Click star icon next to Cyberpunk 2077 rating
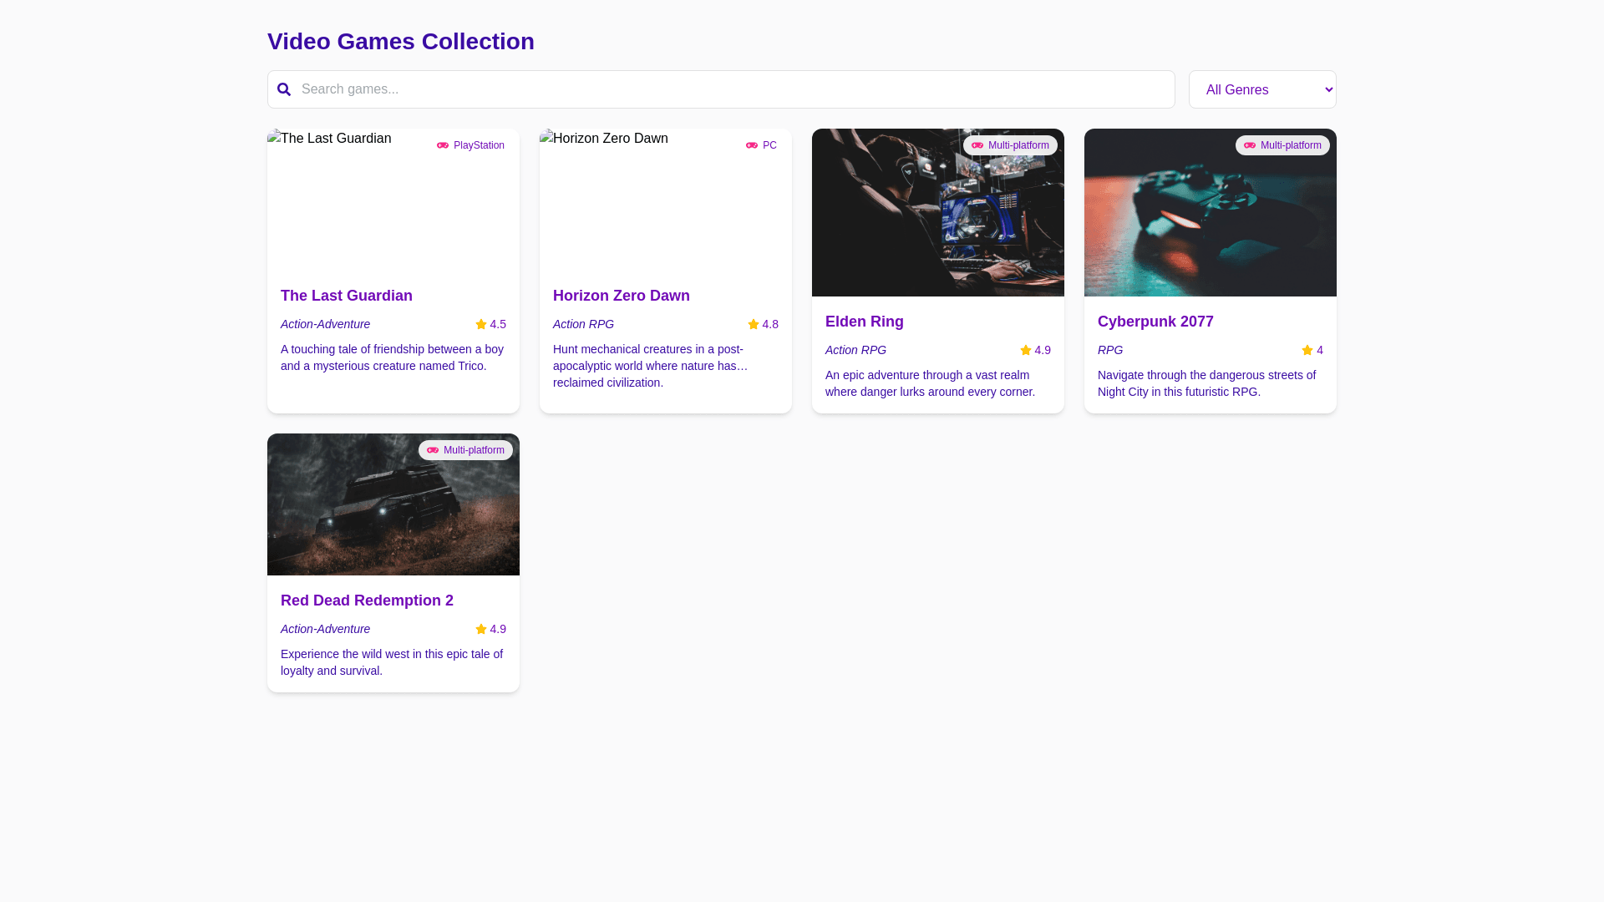 [x=1307, y=350]
